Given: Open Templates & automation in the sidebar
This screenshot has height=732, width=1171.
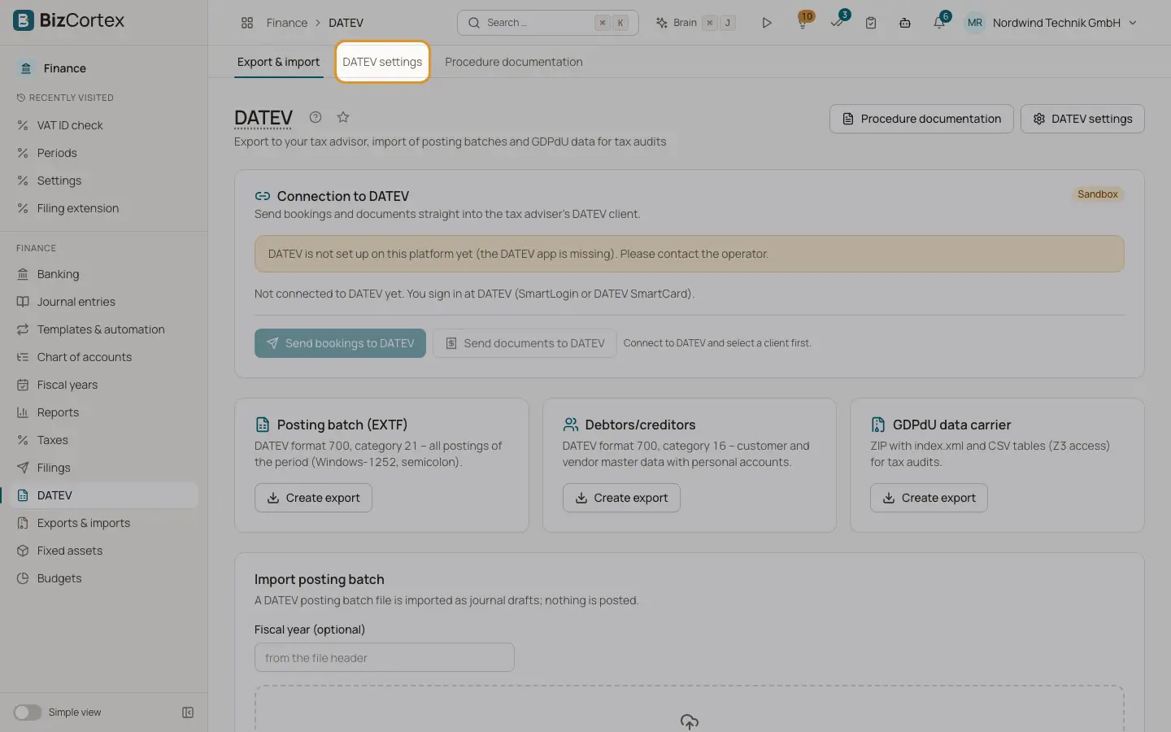Looking at the screenshot, I should pyautogui.click(x=104, y=329).
